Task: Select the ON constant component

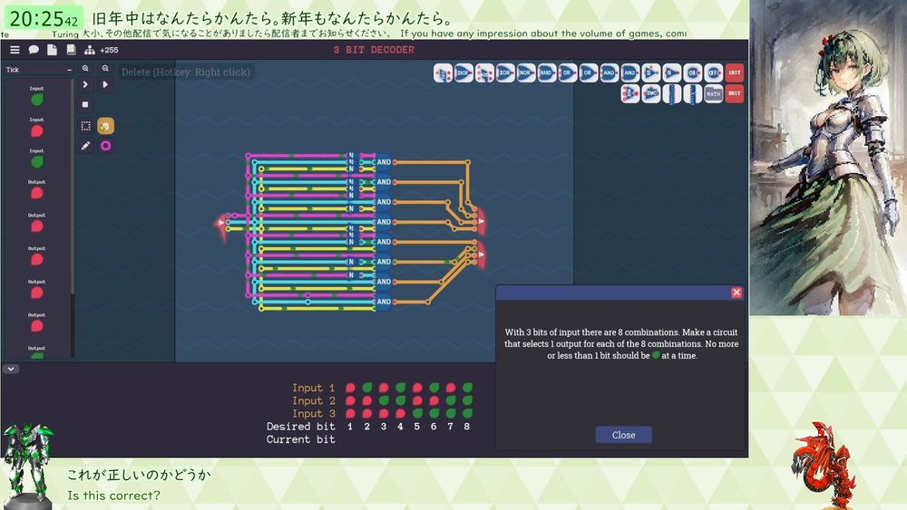Action: [692, 72]
